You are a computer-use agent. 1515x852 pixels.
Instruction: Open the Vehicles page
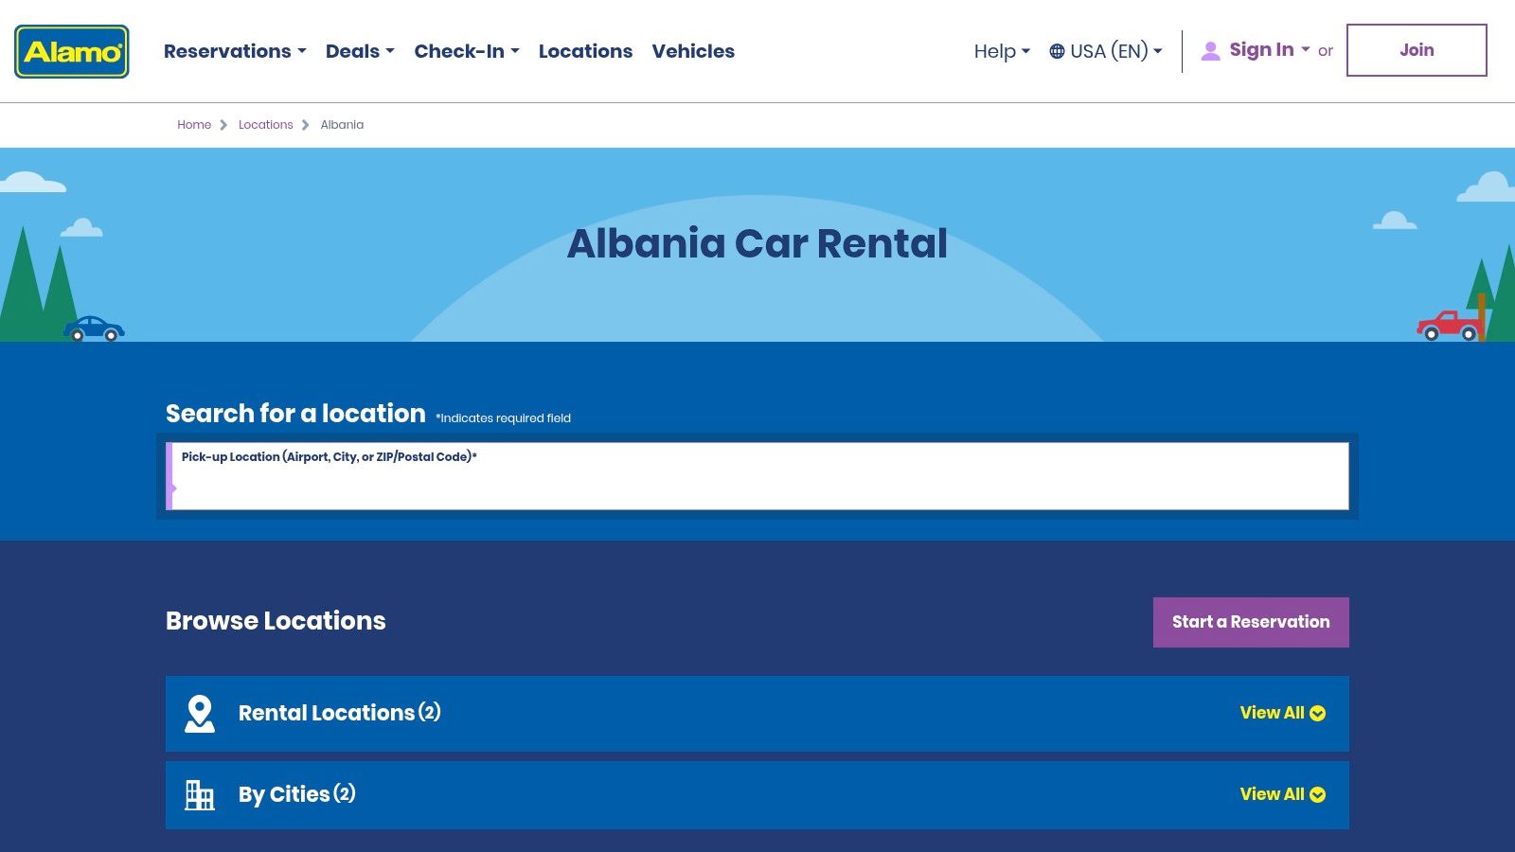pos(693,51)
